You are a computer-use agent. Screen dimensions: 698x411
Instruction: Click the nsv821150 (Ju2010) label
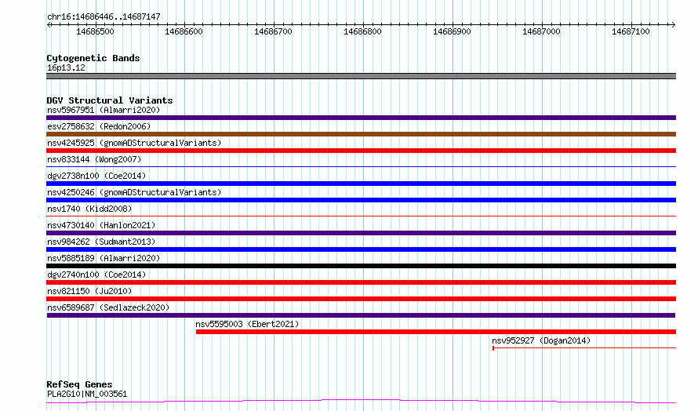click(89, 291)
